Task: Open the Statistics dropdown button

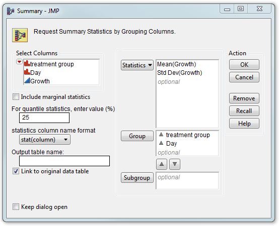Action: (137, 65)
